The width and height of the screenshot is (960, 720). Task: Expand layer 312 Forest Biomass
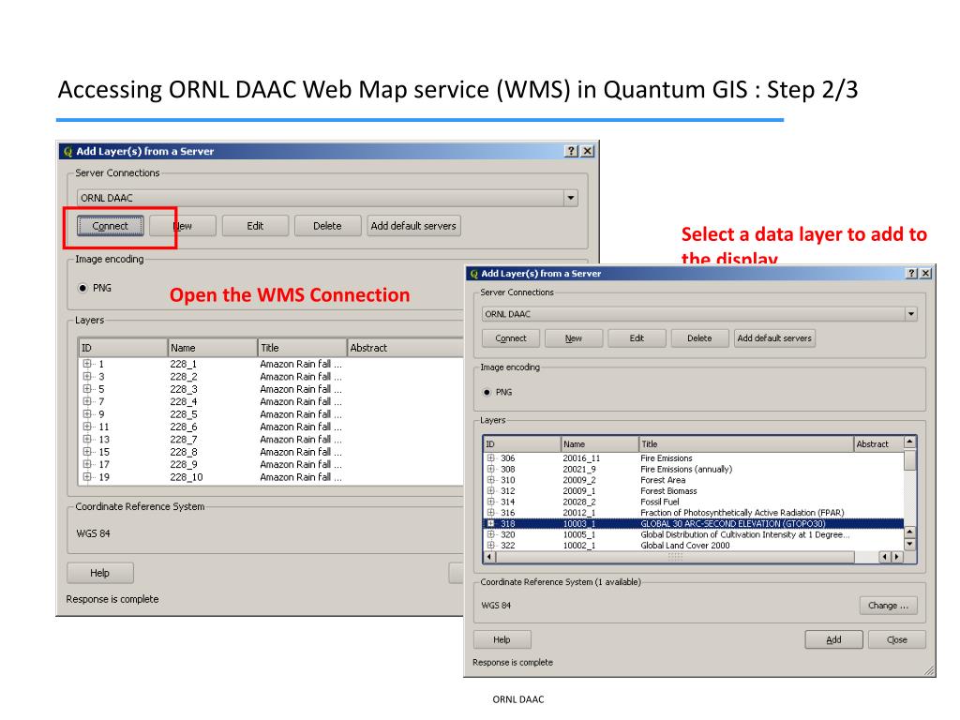click(491, 490)
